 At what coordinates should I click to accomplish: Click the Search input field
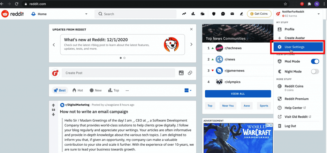tap(135, 14)
